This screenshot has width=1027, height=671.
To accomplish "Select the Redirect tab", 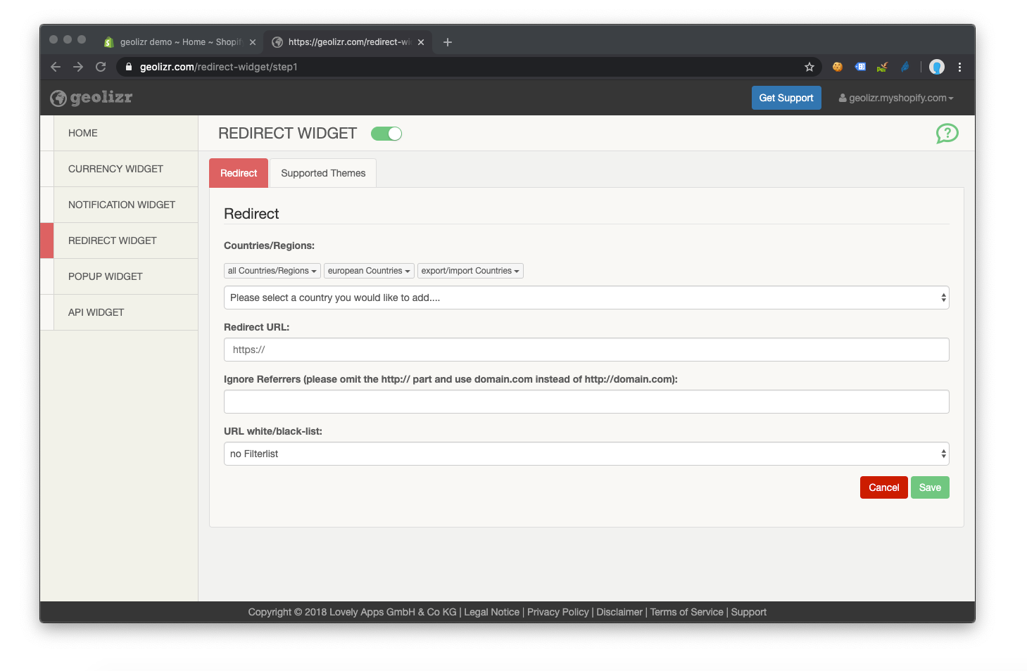I will coord(239,173).
